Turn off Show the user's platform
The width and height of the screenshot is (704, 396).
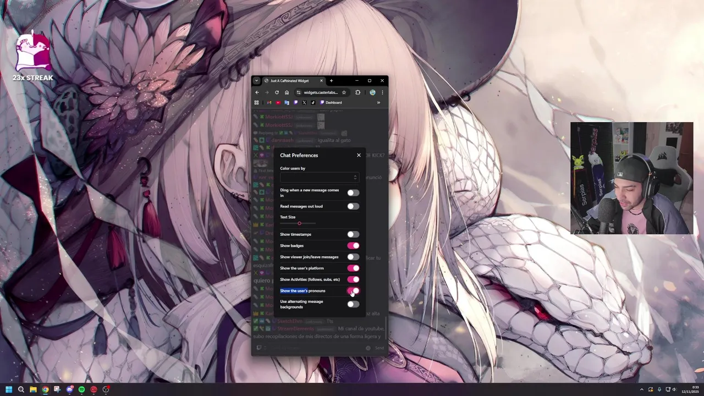[353, 268]
